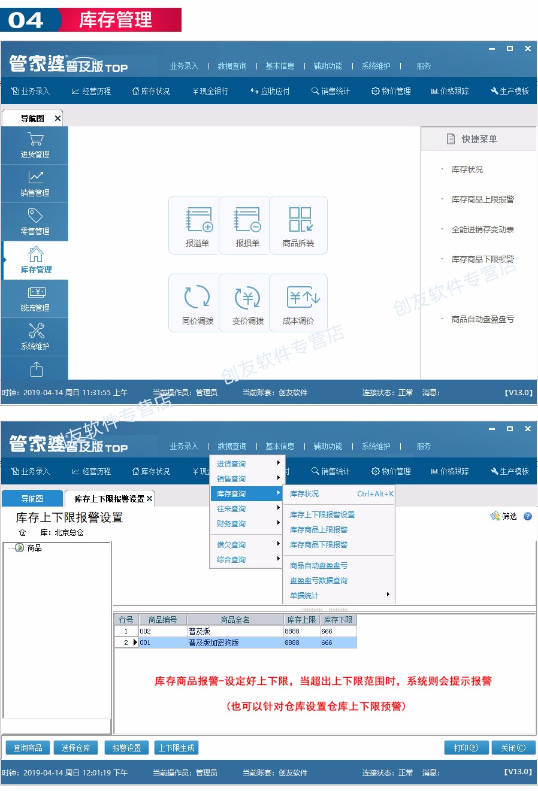
Task: Choose 库存上下限报警设置 from the submenu
Action: (322, 514)
